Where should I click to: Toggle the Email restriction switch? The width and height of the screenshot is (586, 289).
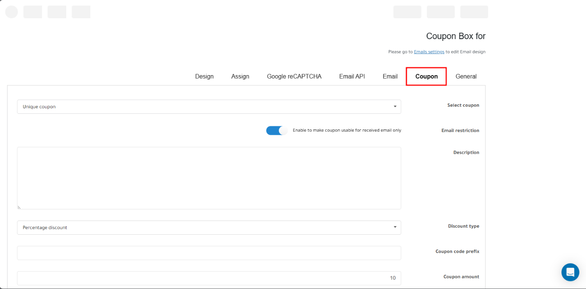(x=277, y=130)
